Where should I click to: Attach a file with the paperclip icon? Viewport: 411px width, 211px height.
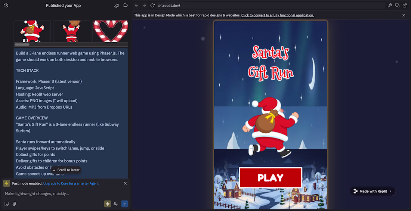pyautogui.click(x=15, y=204)
